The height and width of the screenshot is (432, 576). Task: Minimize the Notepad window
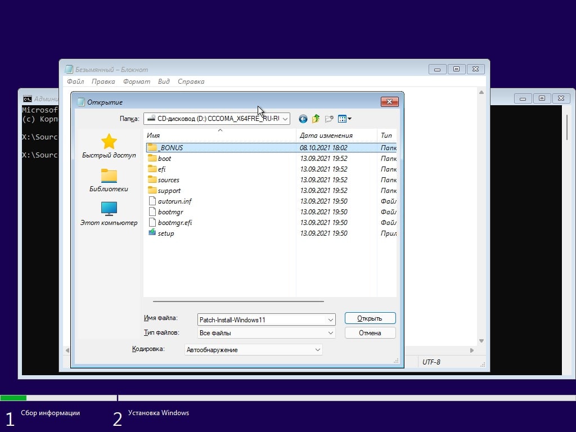pos(437,69)
